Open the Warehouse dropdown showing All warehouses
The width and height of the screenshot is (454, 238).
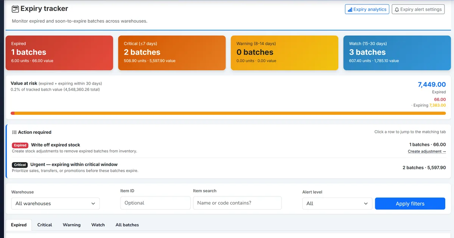point(56,204)
